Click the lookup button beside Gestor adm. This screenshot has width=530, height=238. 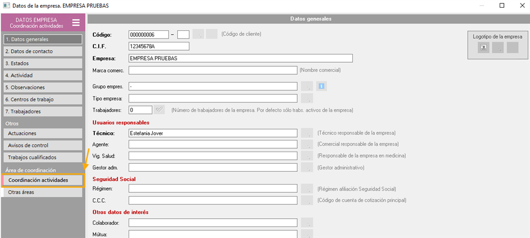pos(307,167)
